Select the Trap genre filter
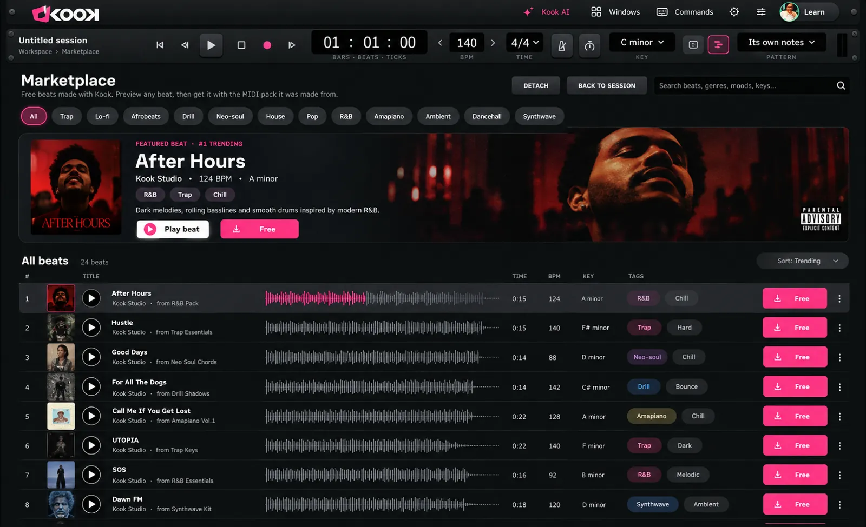 click(x=67, y=116)
